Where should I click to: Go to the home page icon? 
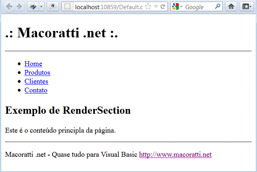click(231, 6)
